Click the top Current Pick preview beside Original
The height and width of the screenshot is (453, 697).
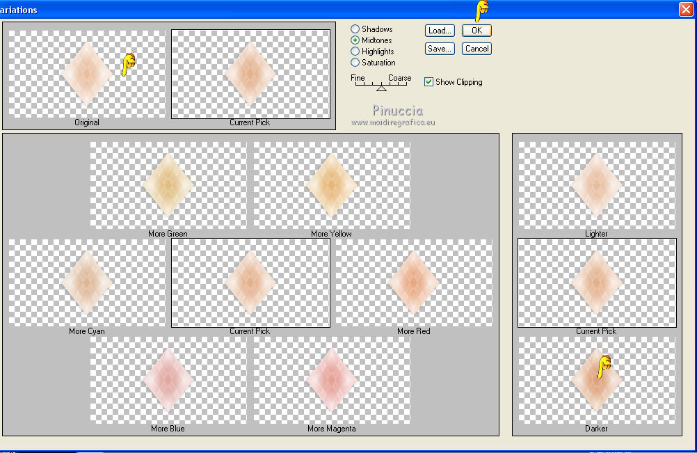[250, 74]
